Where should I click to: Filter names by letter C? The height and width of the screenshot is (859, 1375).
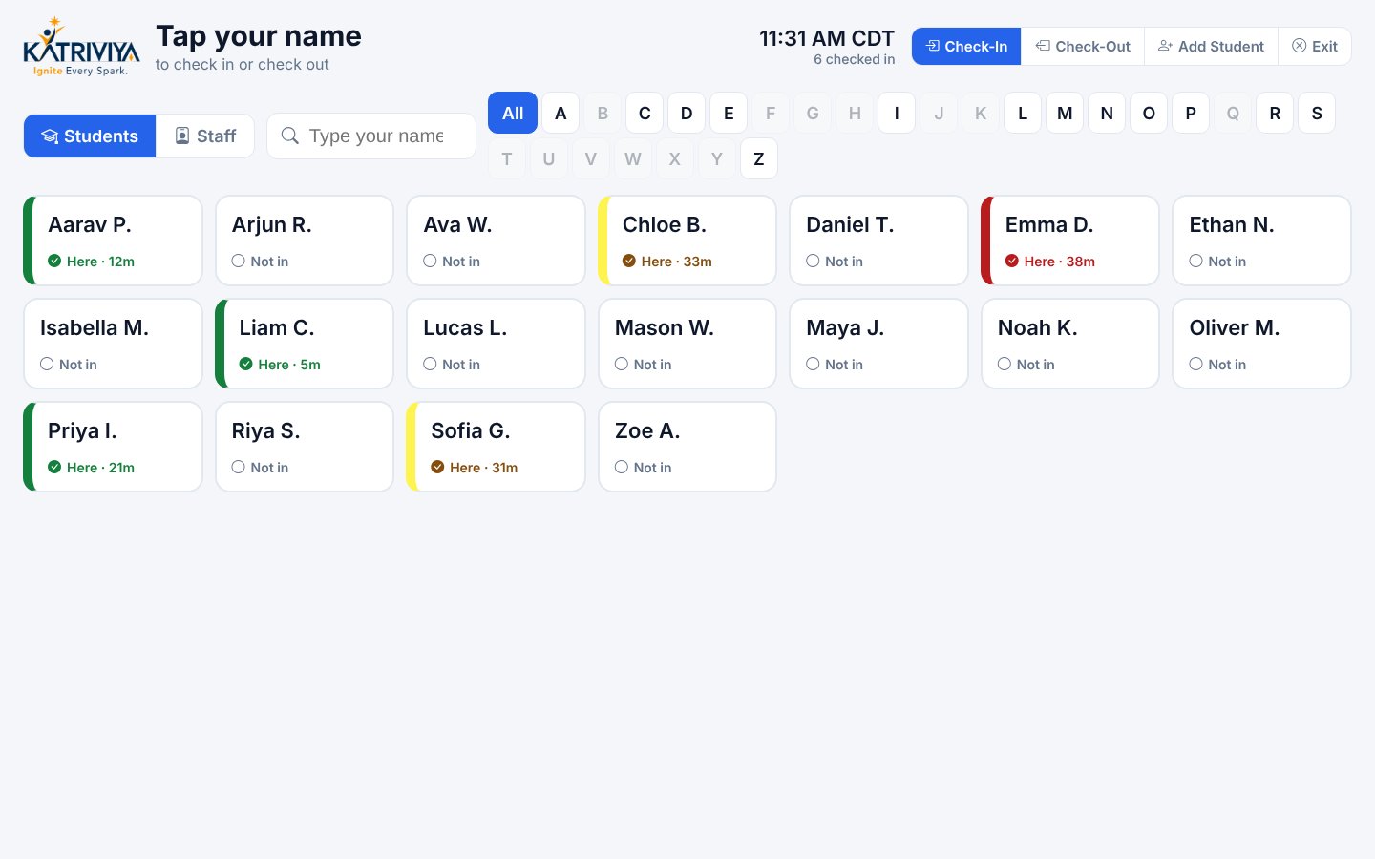point(645,113)
